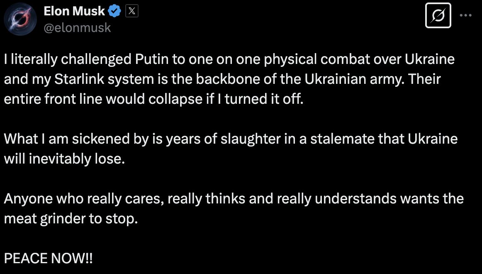Click the phrase 'will inevitably lose'

pos(64,159)
